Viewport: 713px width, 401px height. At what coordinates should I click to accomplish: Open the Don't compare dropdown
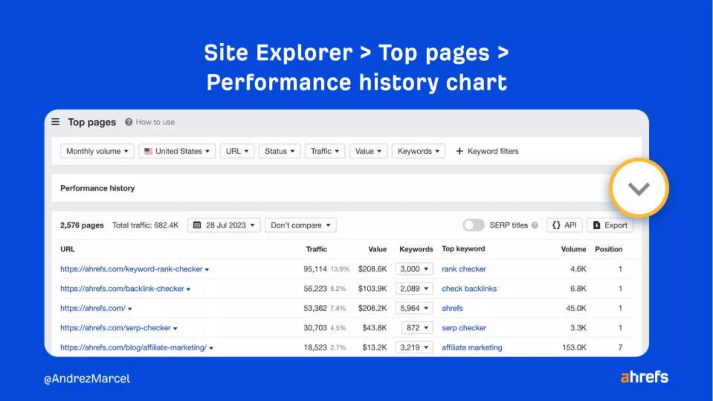pyautogui.click(x=300, y=225)
